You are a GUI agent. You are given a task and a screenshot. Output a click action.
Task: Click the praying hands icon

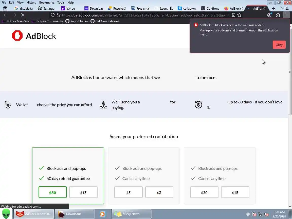pyautogui.click(x=103, y=105)
